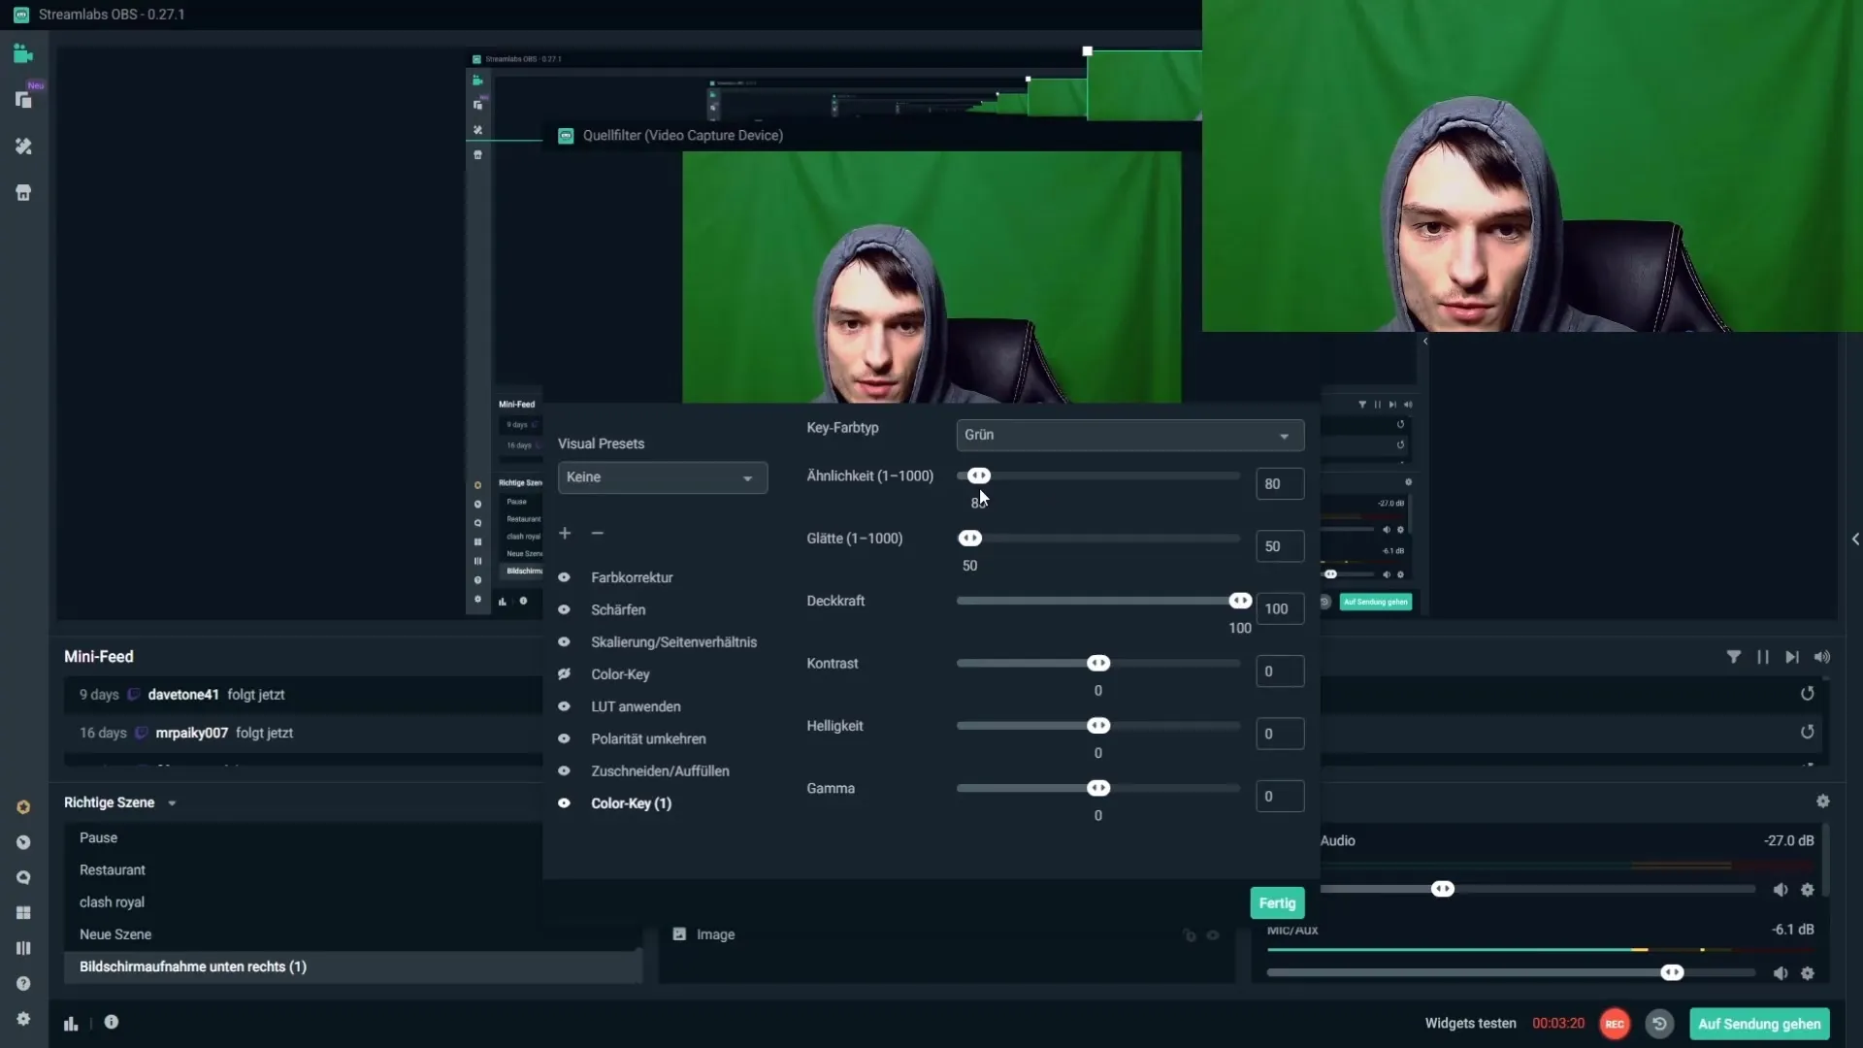1863x1048 pixels.
Task: Select Bildschirmaufnahme unten rechts (1) scene
Action: (x=353, y=966)
